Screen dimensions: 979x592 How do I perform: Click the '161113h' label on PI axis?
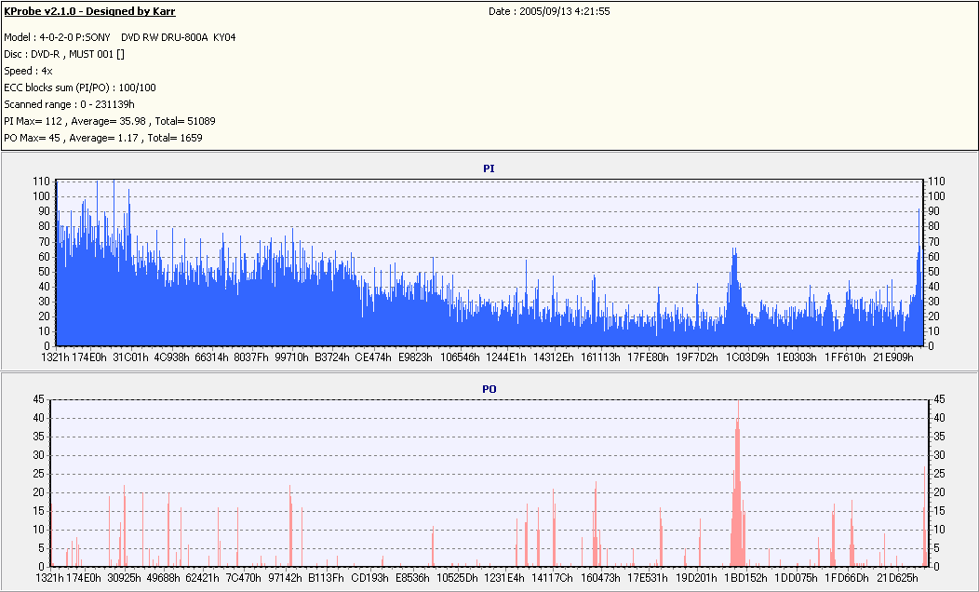coord(600,357)
